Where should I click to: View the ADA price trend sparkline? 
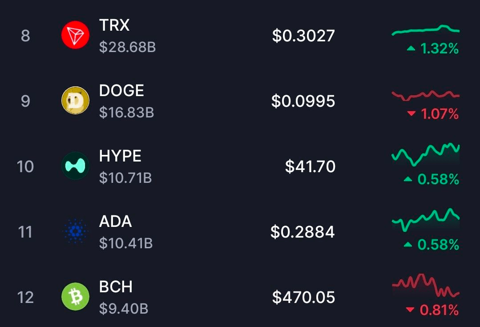coord(425,219)
